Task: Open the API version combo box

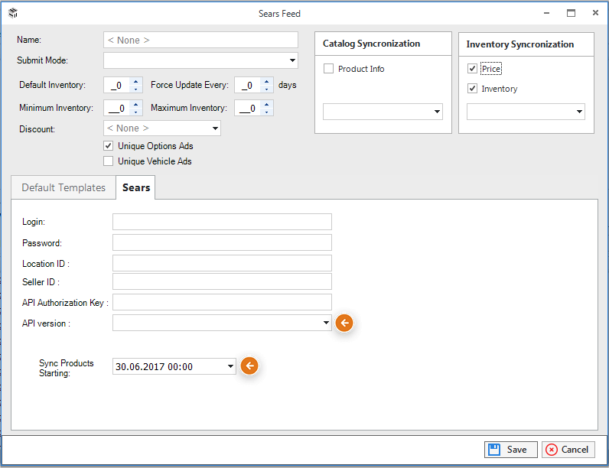Action: tap(222, 323)
